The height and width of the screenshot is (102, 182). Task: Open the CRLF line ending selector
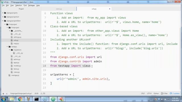tap(143, 93)
